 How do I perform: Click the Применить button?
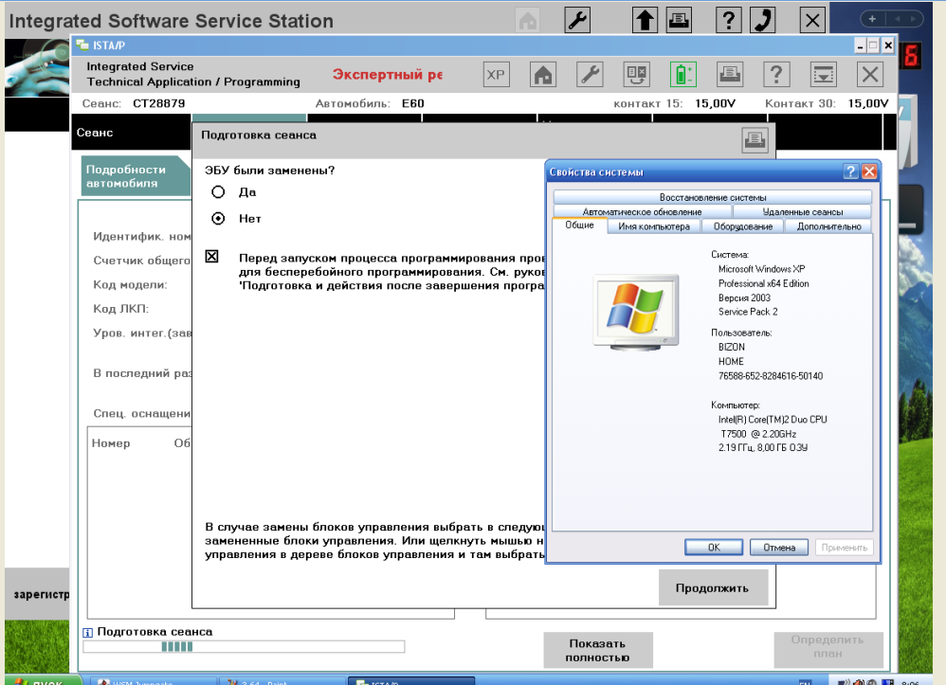844,547
